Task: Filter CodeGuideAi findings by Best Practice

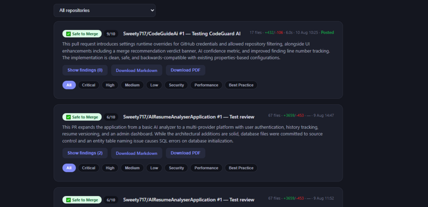Action: click(241, 85)
